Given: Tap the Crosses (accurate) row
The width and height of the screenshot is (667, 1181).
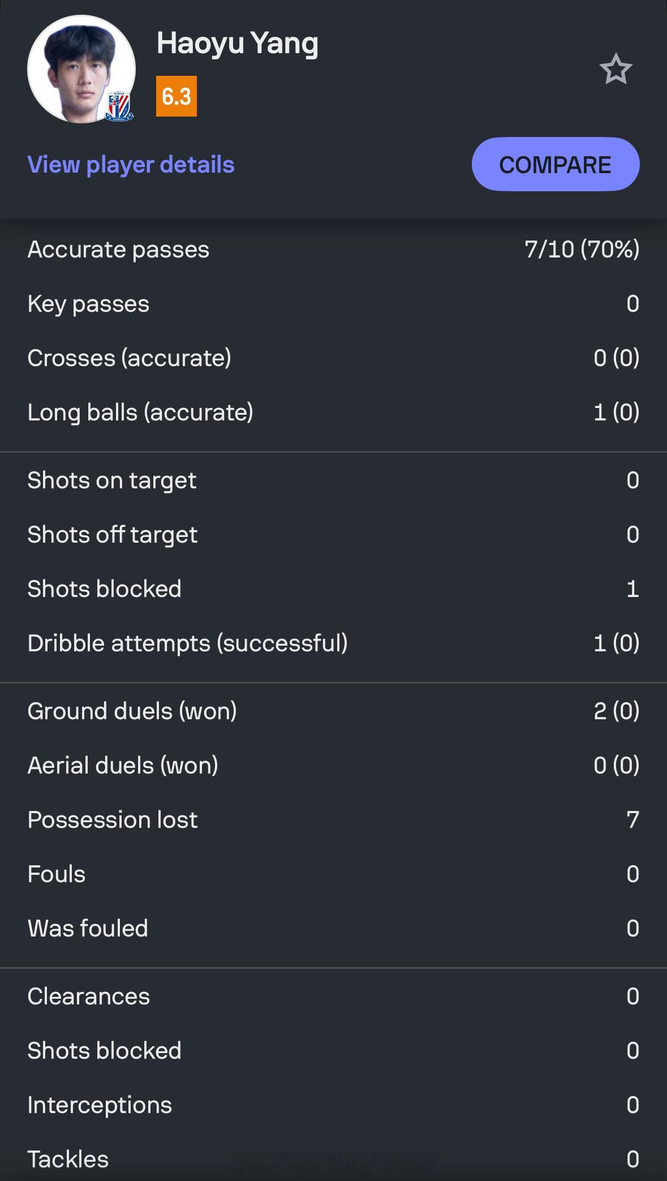Looking at the screenshot, I should (333, 358).
